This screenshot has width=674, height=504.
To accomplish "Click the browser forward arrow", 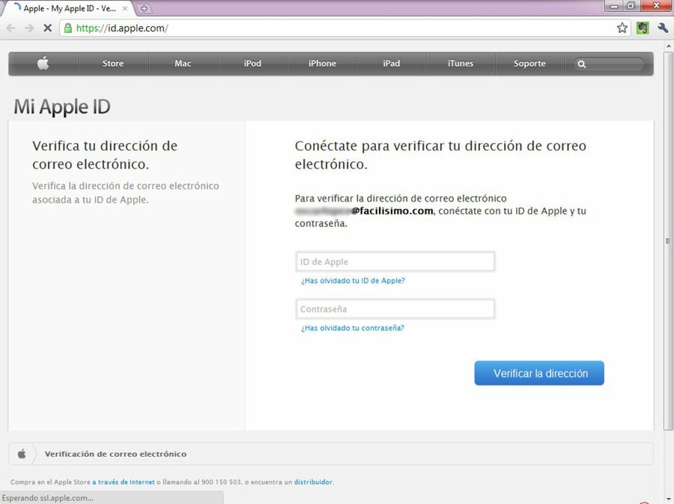I will pyautogui.click(x=30, y=28).
